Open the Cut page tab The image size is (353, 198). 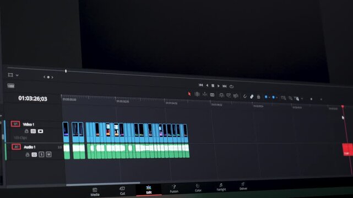(x=122, y=191)
